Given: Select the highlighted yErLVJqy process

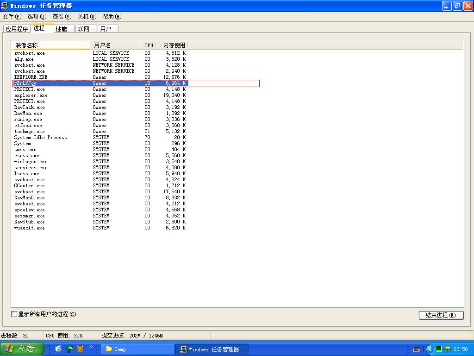Looking at the screenshot, I should [x=100, y=83].
